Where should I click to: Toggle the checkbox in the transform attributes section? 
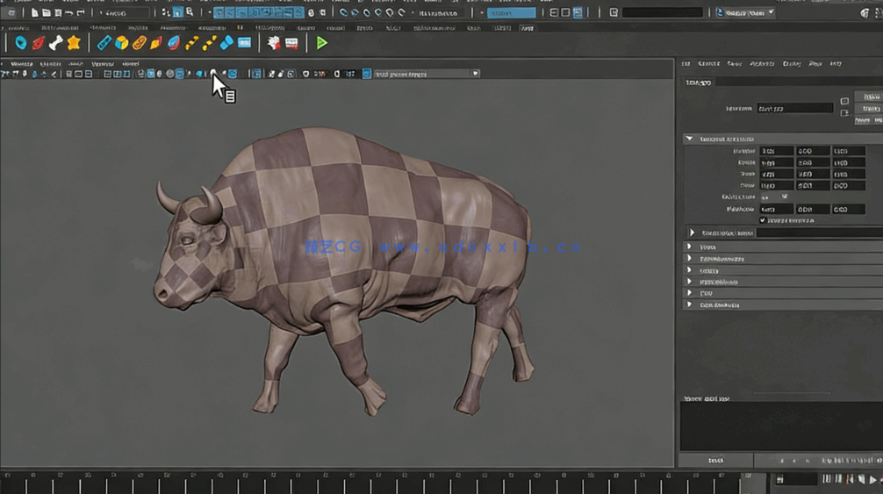pyautogui.click(x=762, y=220)
